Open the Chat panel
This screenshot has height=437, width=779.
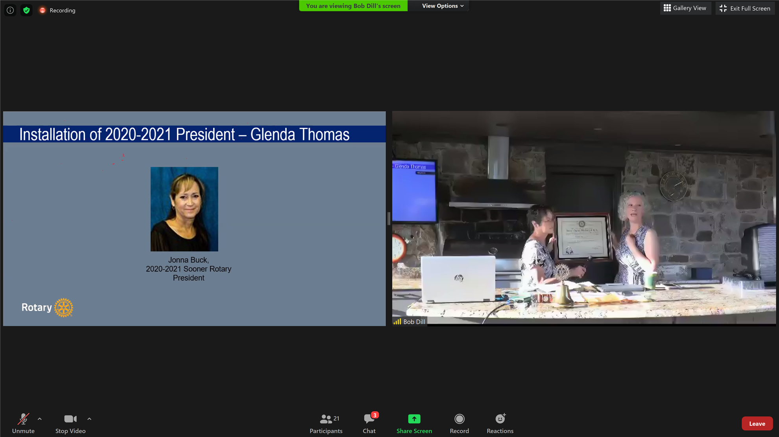[369, 423]
